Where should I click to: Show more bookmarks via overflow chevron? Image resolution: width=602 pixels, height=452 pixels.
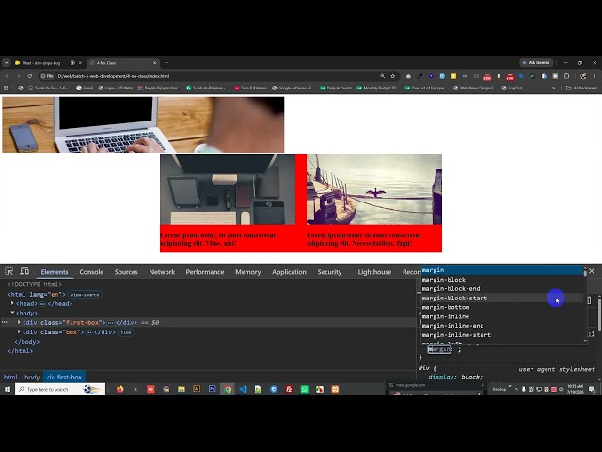click(554, 88)
